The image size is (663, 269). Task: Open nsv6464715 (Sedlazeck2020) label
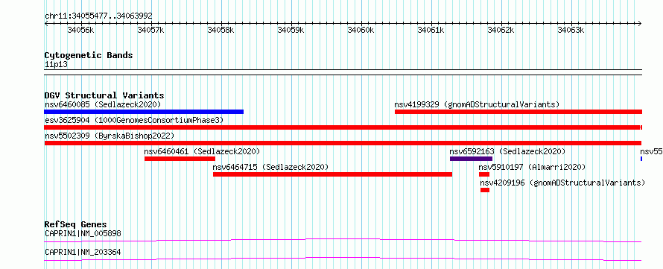coord(270,167)
